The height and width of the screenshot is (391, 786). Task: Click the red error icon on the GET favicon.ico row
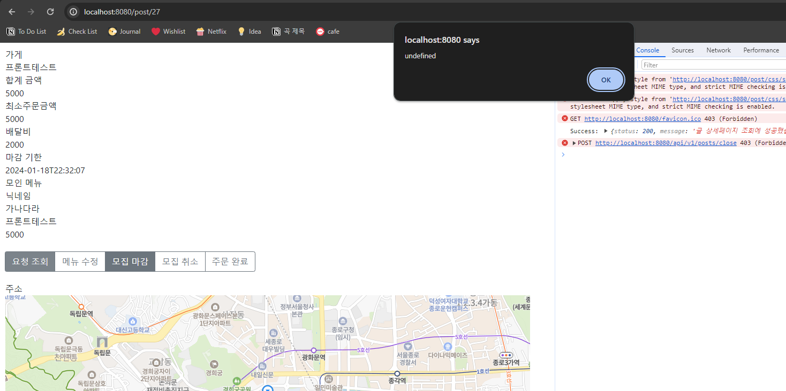564,119
